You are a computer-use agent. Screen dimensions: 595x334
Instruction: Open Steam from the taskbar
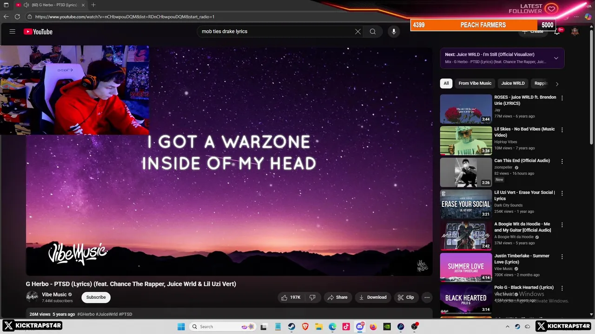[291, 327]
